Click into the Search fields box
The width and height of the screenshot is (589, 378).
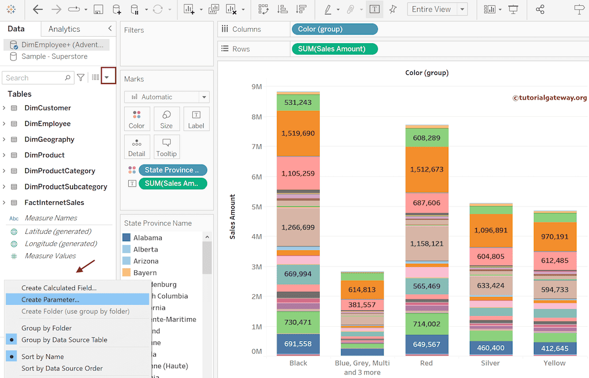click(x=35, y=78)
